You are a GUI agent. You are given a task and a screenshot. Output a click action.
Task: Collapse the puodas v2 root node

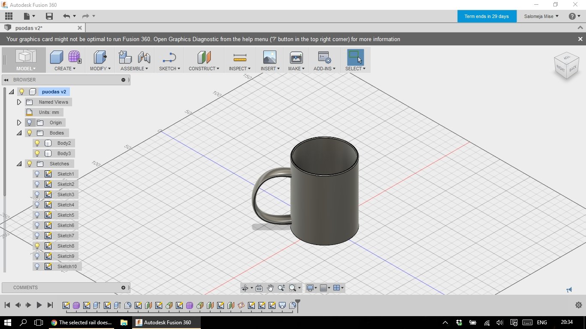(11, 92)
